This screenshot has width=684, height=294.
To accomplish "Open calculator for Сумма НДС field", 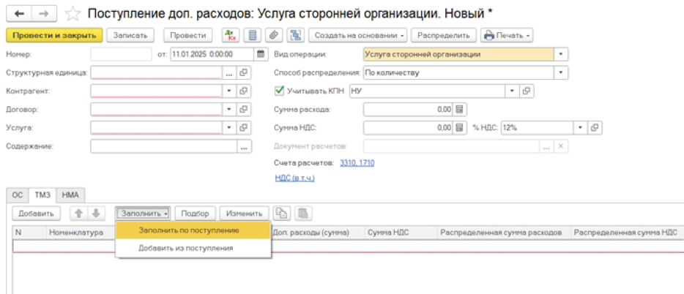I will point(460,127).
